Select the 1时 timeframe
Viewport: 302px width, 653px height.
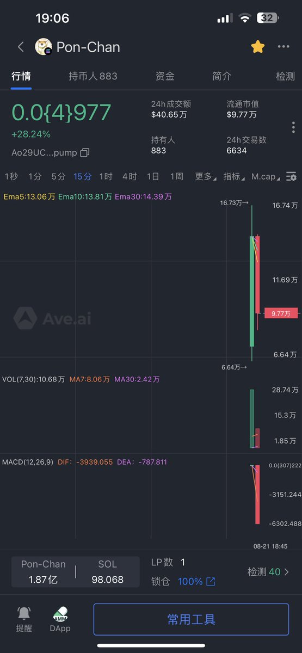coord(106,177)
